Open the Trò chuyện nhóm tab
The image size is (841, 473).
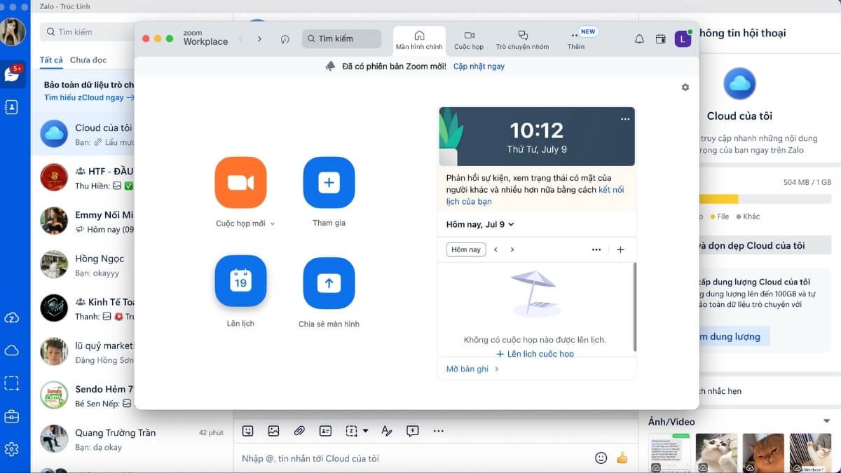[522, 39]
